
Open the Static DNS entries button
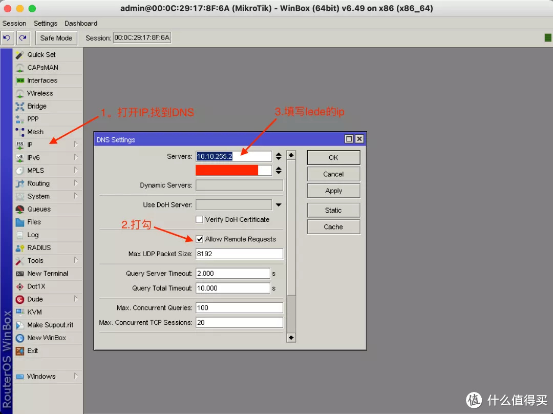tap(333, 210)
